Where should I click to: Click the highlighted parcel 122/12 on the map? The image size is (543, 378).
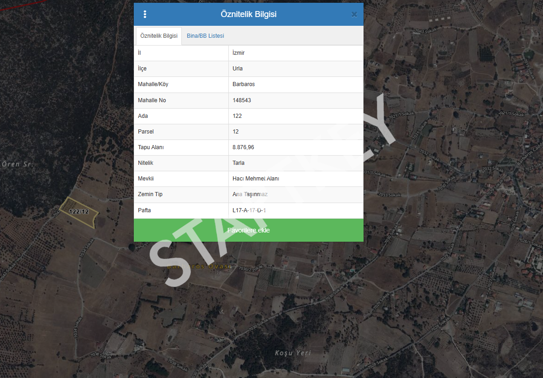coord(79,212)
